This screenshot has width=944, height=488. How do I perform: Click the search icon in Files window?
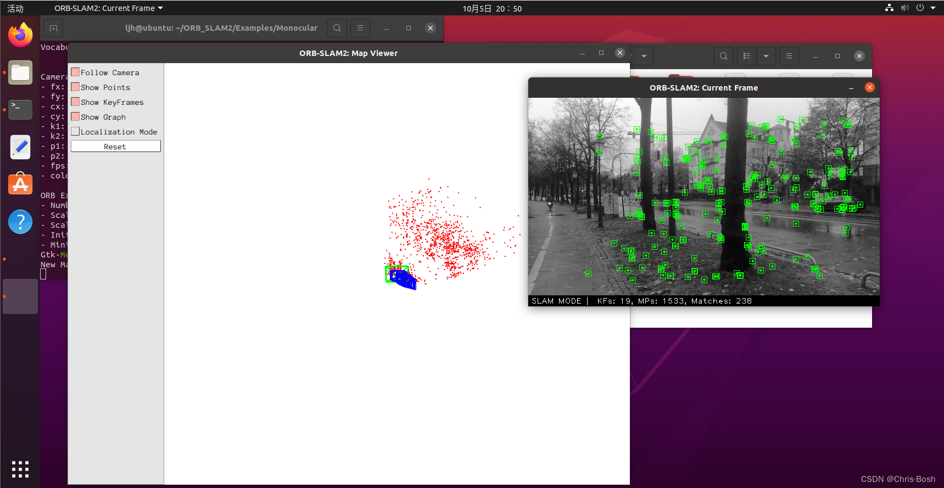[x=724, y=56]
